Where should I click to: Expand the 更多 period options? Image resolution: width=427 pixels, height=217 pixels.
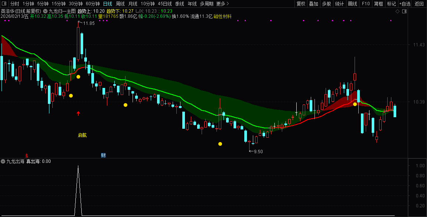click(222, 4)
